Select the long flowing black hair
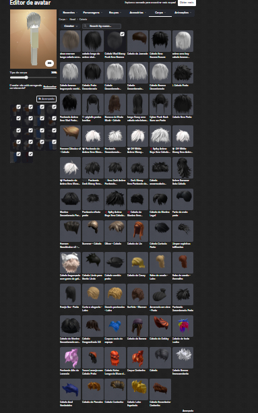 click(183, 168)
